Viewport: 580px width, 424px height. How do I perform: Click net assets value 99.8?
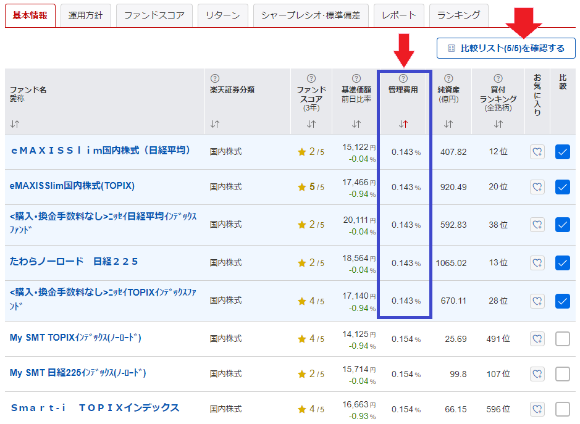point(458,374)
